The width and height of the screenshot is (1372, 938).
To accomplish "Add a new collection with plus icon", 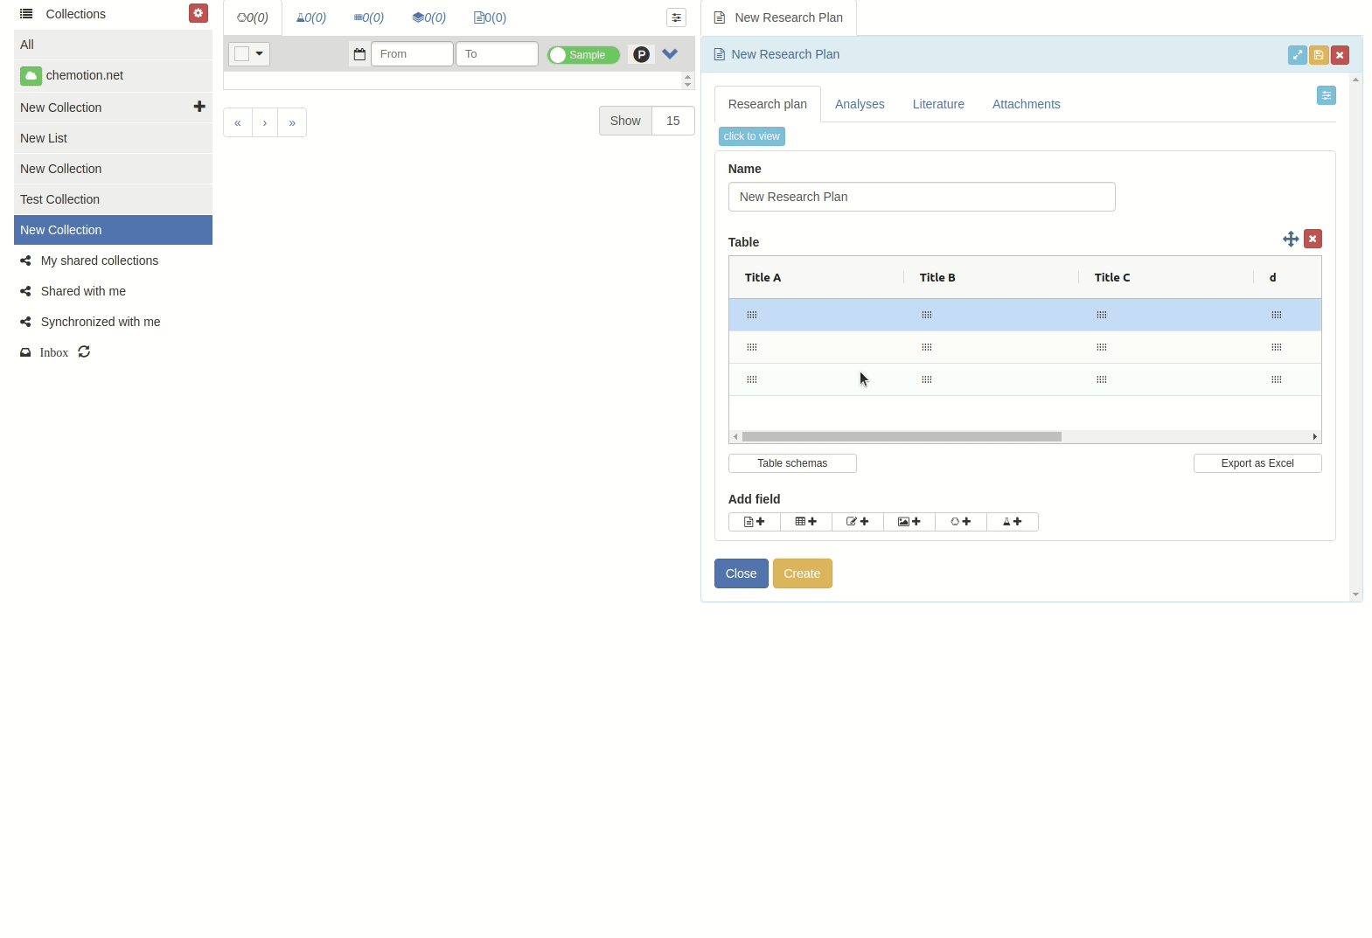I will click(199, 107).
